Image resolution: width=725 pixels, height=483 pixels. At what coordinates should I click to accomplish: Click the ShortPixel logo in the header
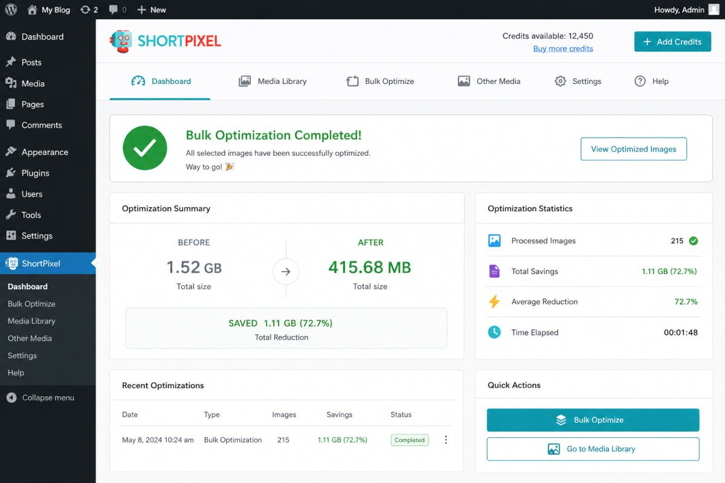(x=166, y=41)
